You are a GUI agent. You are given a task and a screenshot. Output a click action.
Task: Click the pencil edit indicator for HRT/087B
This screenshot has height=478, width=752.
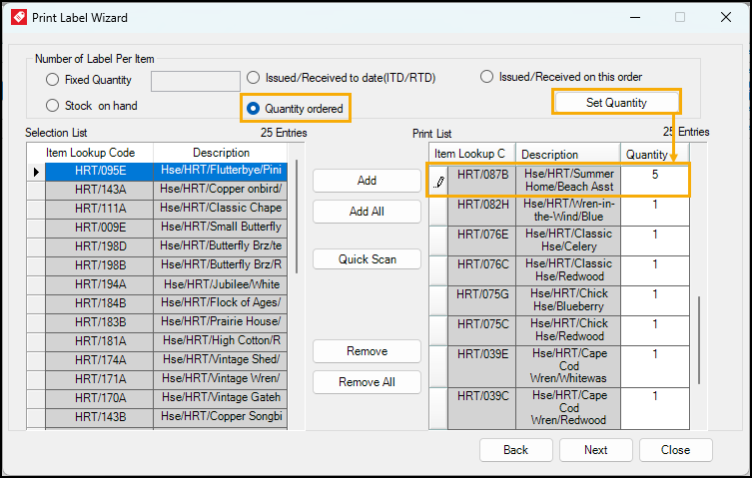point(438,182)
